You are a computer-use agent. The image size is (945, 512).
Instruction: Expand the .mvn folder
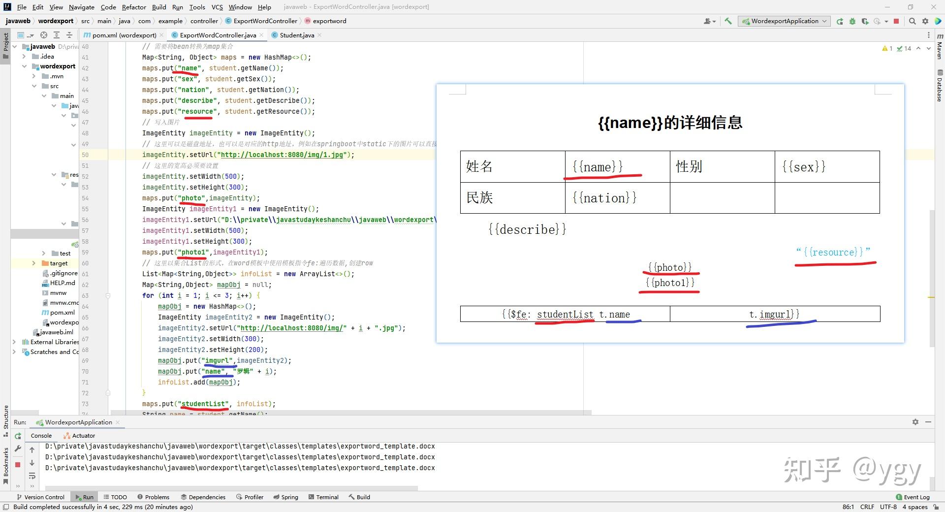[x=33, y=76]
